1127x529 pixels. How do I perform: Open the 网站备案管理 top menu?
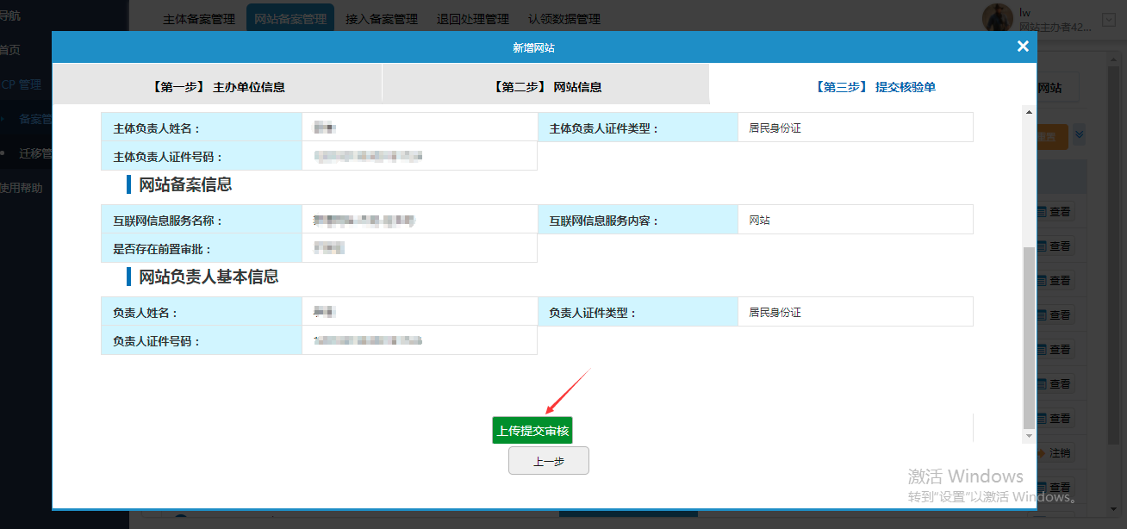click(290, 19)
